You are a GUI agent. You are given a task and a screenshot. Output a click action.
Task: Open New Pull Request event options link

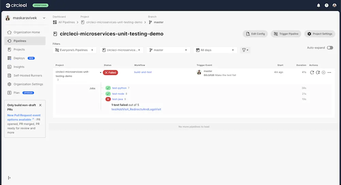(24, 117)
